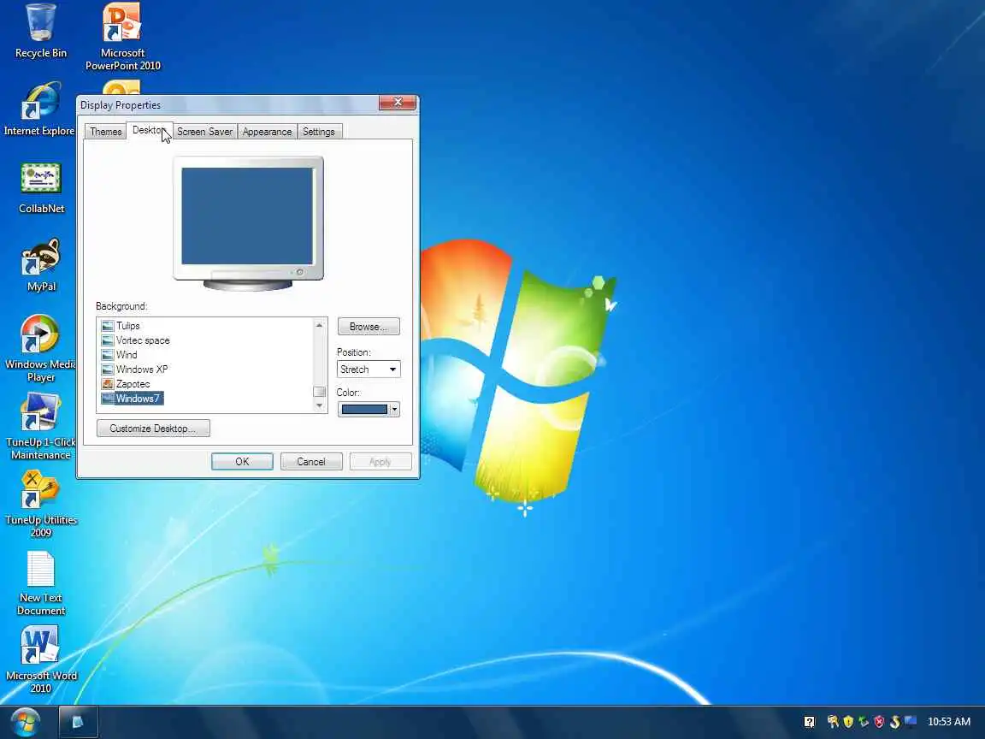Click the blue monitor tray icon
The height and width of the screenshot is (739, 985).
pyautogui.click(x=911, y=721)
